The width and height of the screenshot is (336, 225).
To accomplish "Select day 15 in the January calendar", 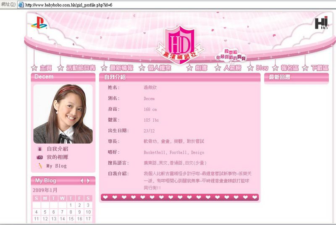I will point(69,219).
